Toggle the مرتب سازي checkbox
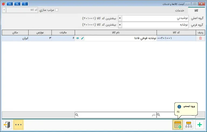Image resolution: width=207 pixels, height=132 pixels. (x=57, y=10)
